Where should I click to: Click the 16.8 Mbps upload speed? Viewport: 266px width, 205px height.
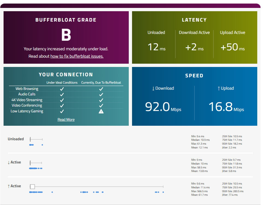point(226,107)
